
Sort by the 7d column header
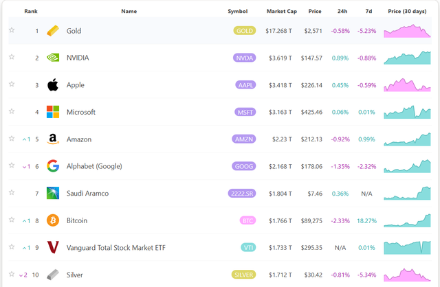click(x=368, y=11)
